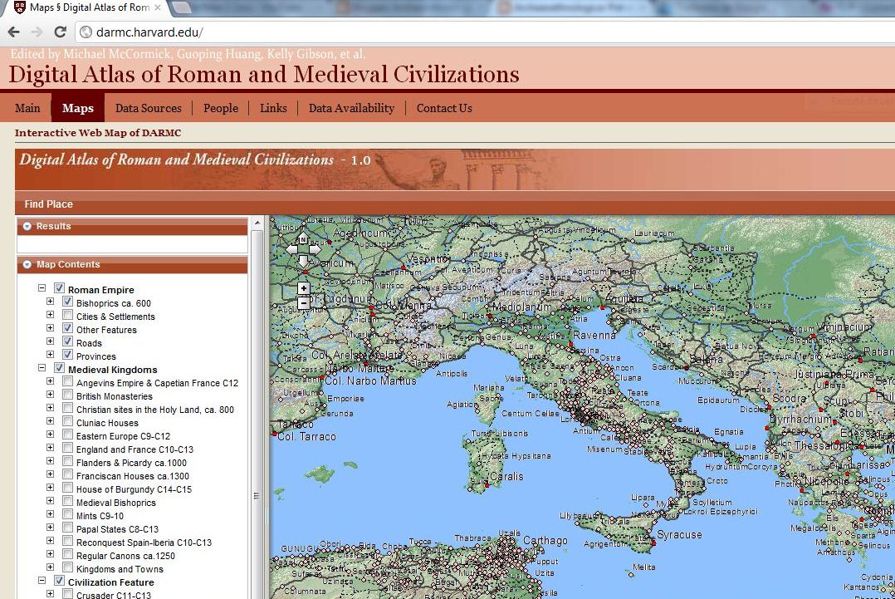Pan the map east with right arrow
This screenshot has width=895, height=599.
pyautogui.click(x=315, y=249)
